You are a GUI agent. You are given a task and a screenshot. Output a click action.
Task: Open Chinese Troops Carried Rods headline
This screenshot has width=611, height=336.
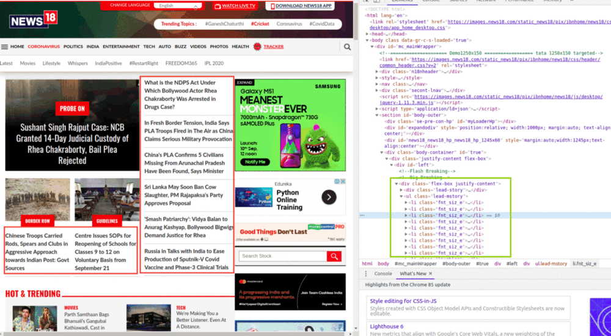click(37, 252)
